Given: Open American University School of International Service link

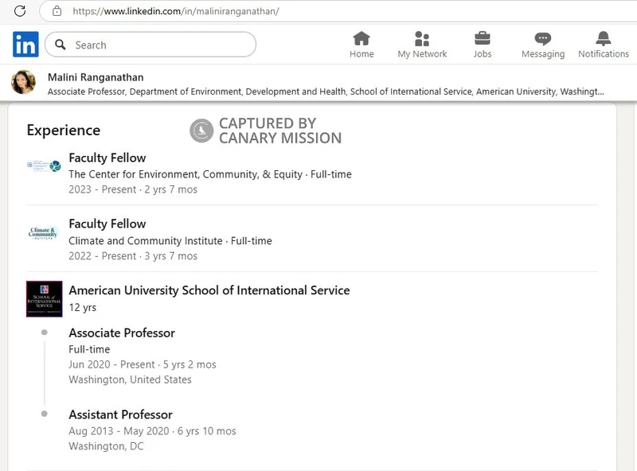Looking at the screenshot, I should [209, 290].
